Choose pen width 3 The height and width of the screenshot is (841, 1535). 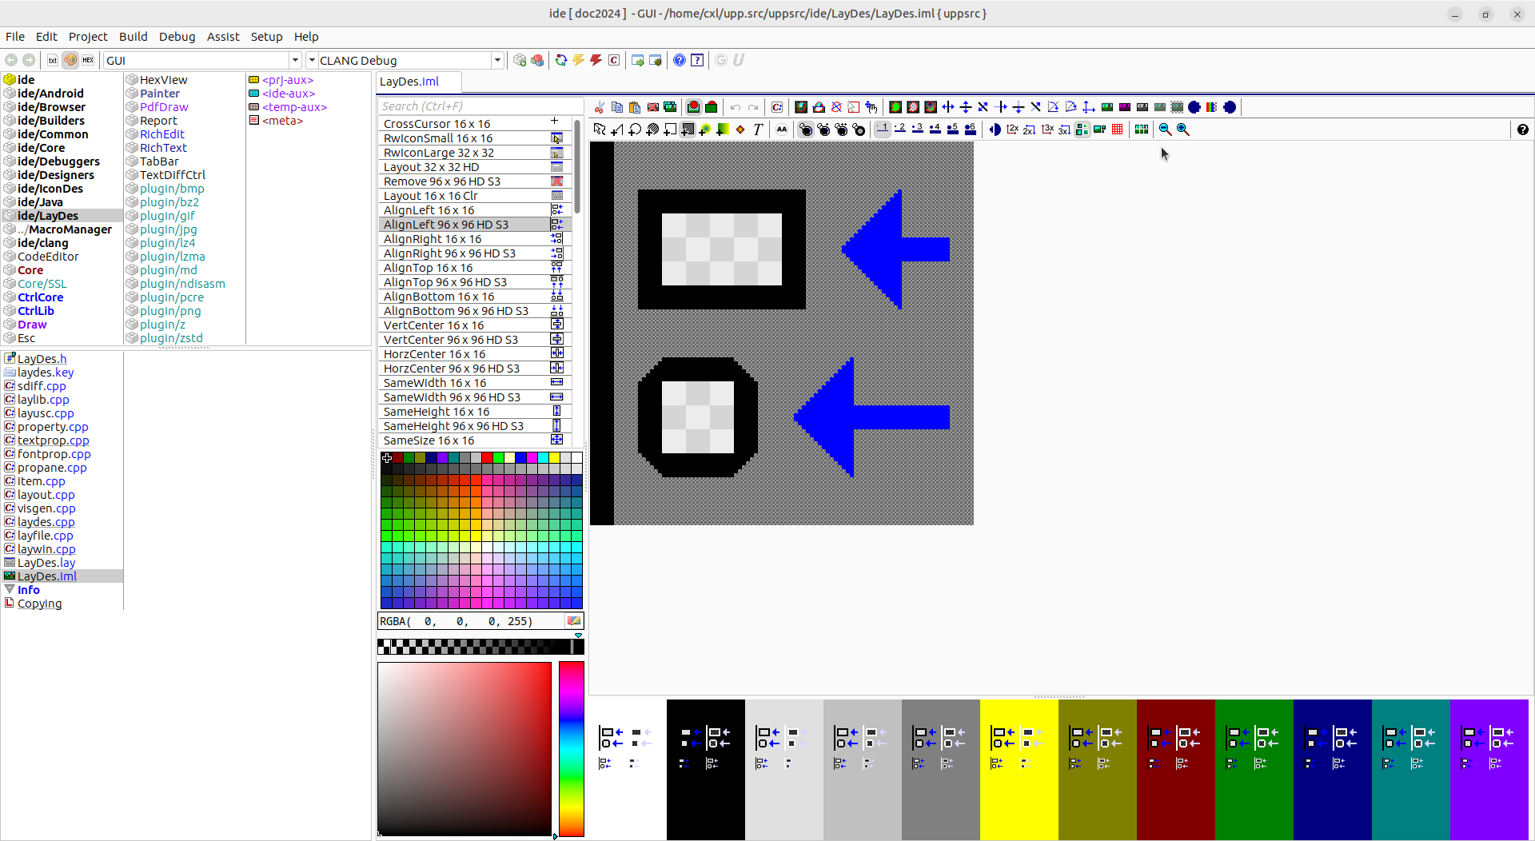pyautogui.click(x=918, y=130)
